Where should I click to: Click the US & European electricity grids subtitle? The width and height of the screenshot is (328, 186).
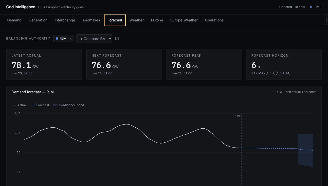point(61,7)
